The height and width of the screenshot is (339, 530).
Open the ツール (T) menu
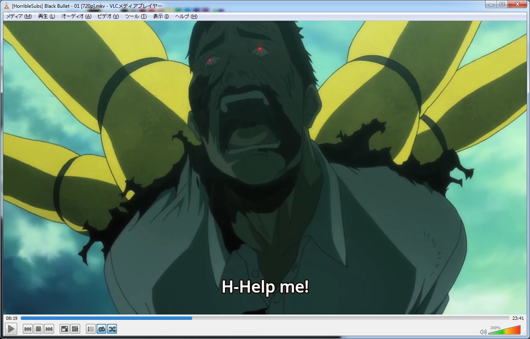click(136, 16)
